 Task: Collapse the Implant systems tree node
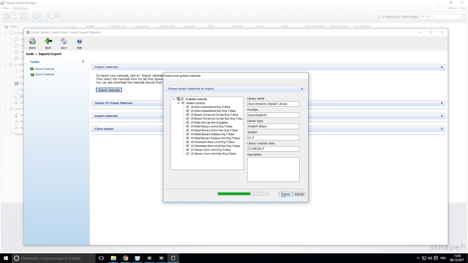coord(178,103)
